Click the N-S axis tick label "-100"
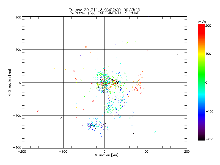The height and width of the screenshot is (165, 220). coord(17,116)
